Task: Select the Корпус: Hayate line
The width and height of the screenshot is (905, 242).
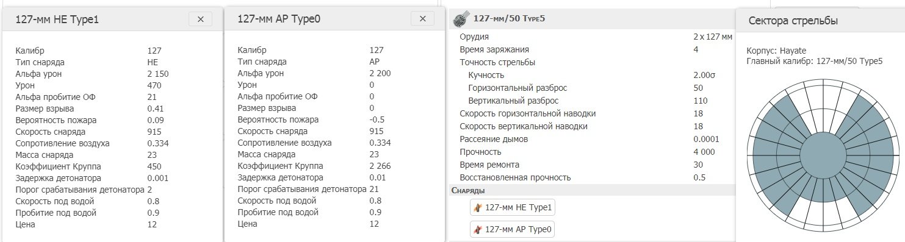Action: (773, 51)
